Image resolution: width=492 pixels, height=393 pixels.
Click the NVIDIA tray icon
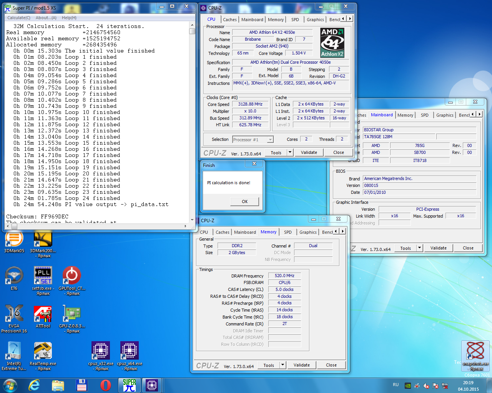(x=408, y=386)
